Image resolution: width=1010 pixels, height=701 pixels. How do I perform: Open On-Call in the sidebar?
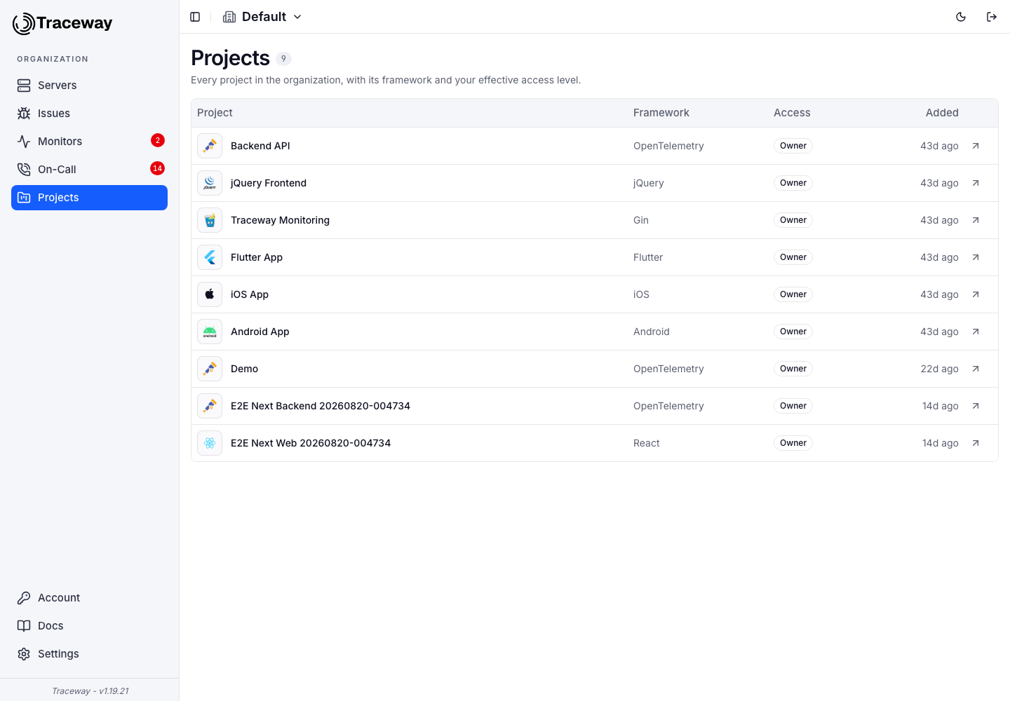[89, 170]
